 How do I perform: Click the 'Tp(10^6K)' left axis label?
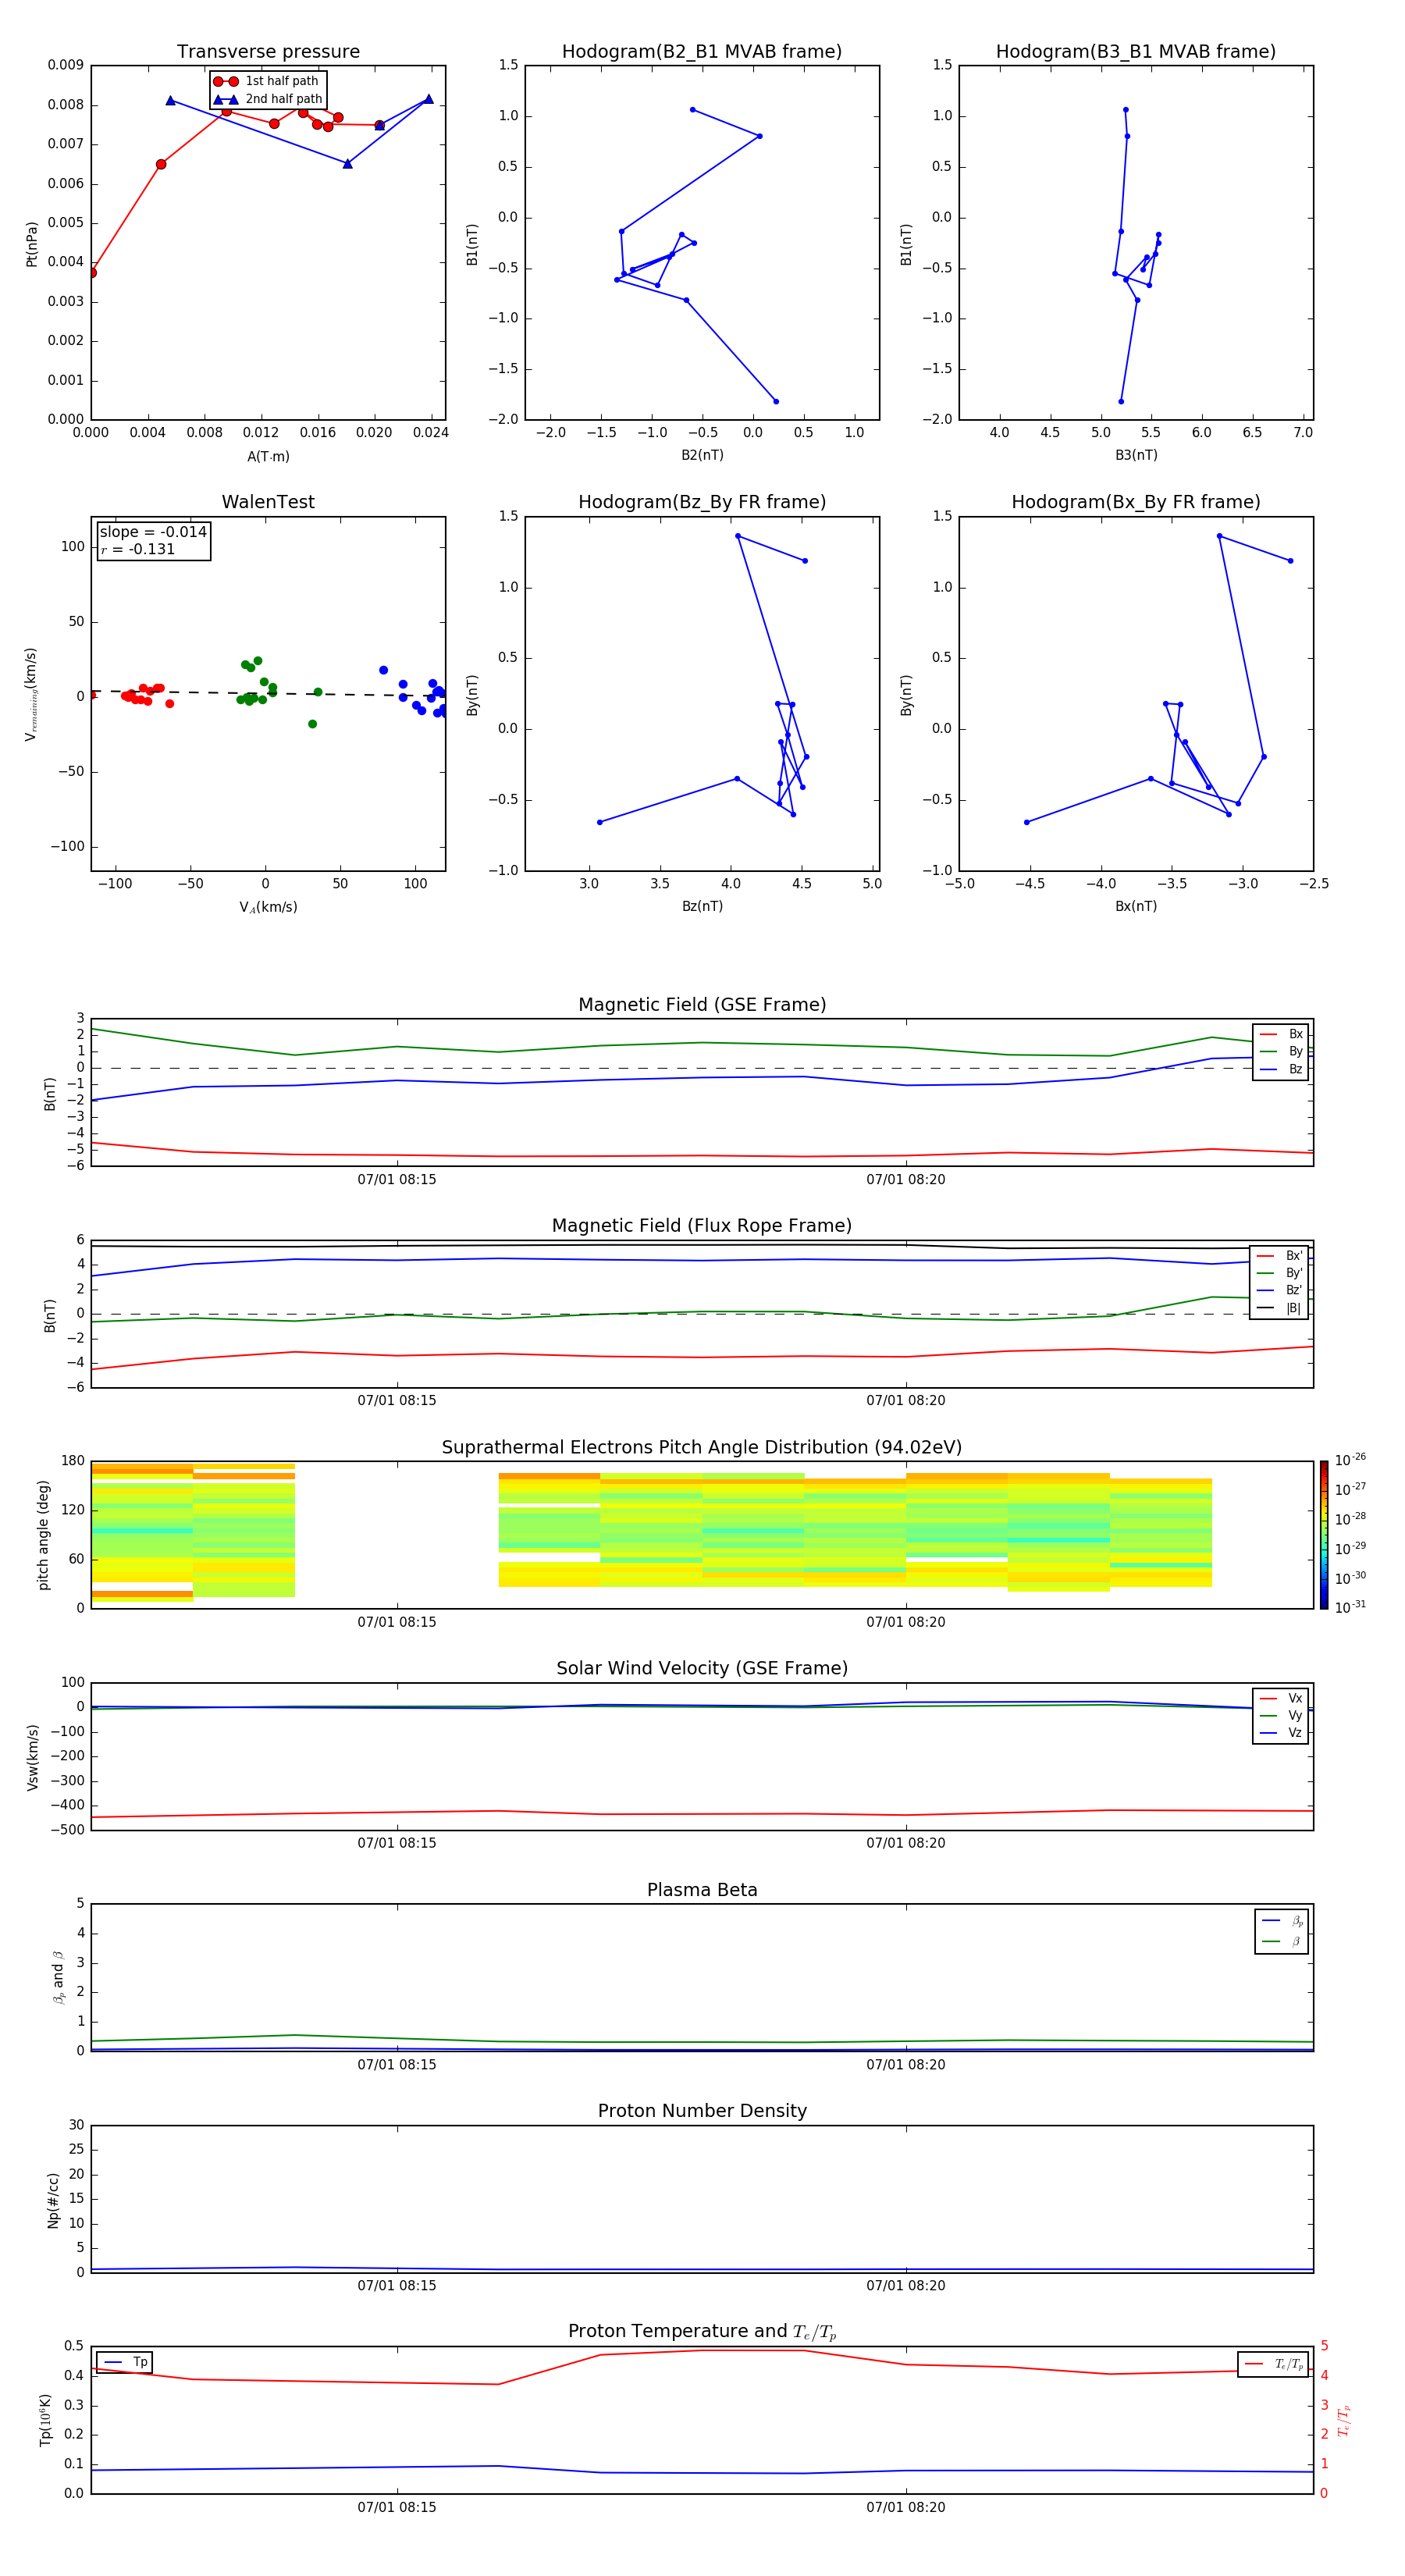coord(46,2419)
